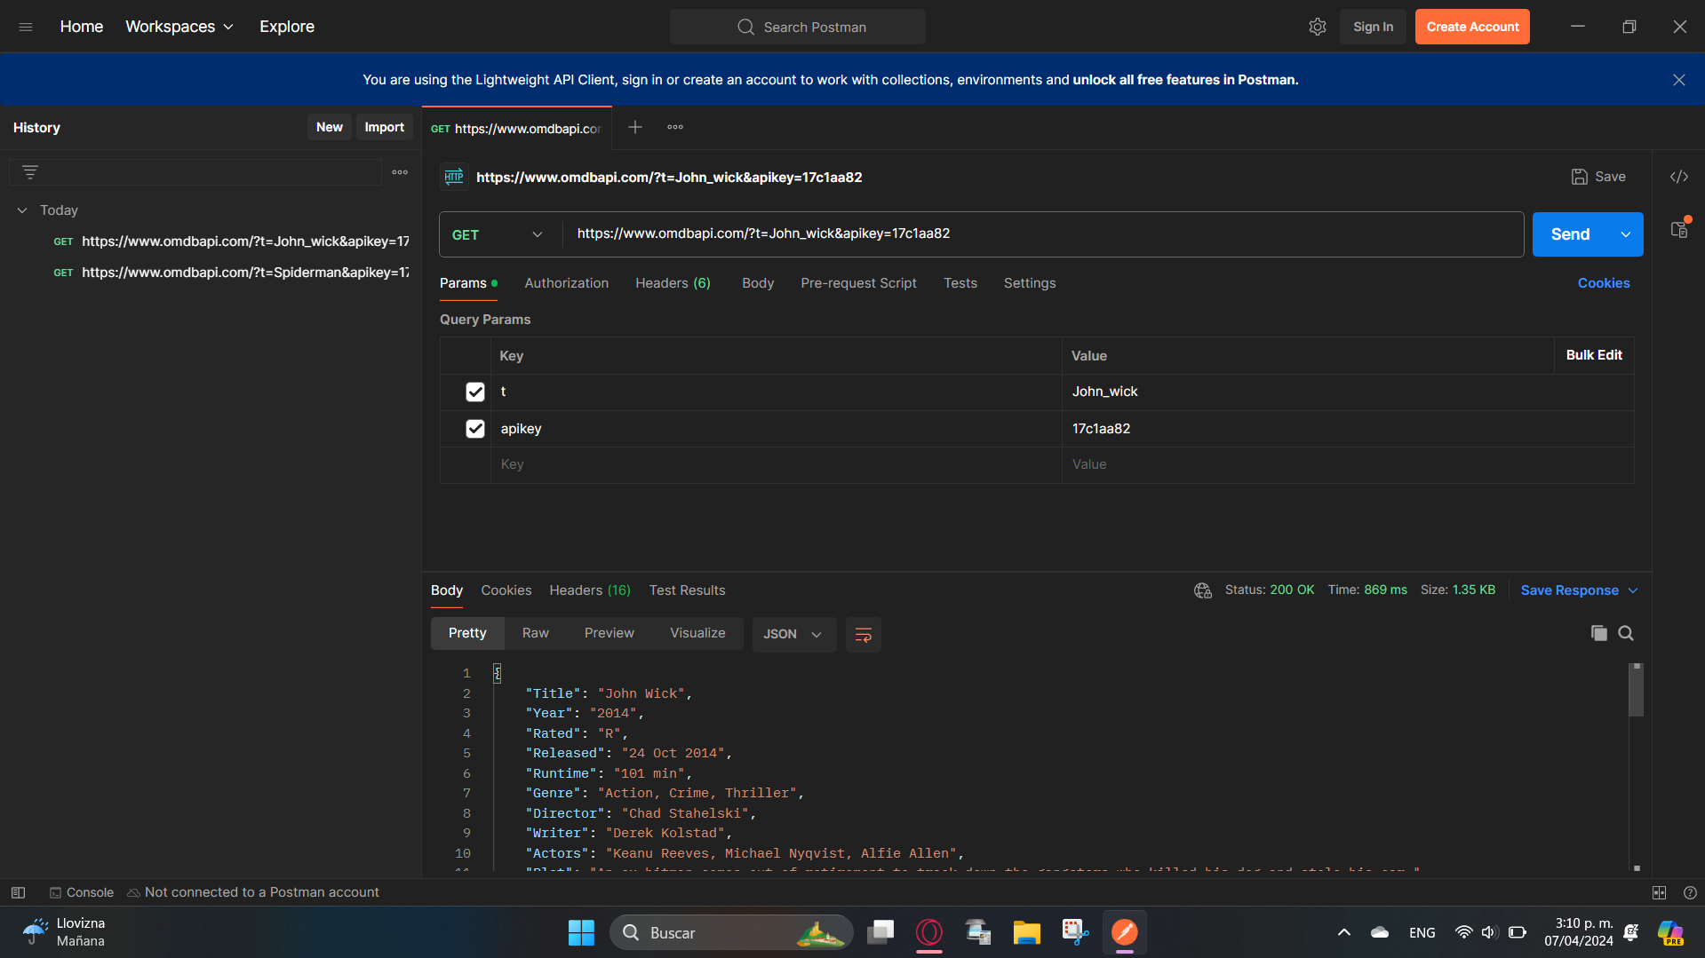The image size is (1705, 958).
Task: Click the network globe icon
Action: [1203, 590]
